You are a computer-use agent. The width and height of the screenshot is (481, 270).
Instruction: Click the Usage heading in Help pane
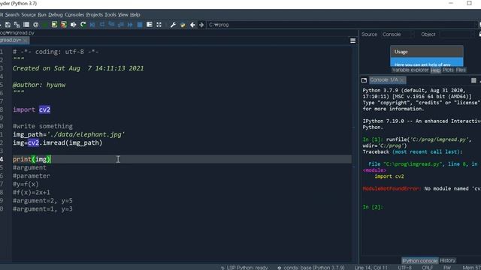(401, 52)
